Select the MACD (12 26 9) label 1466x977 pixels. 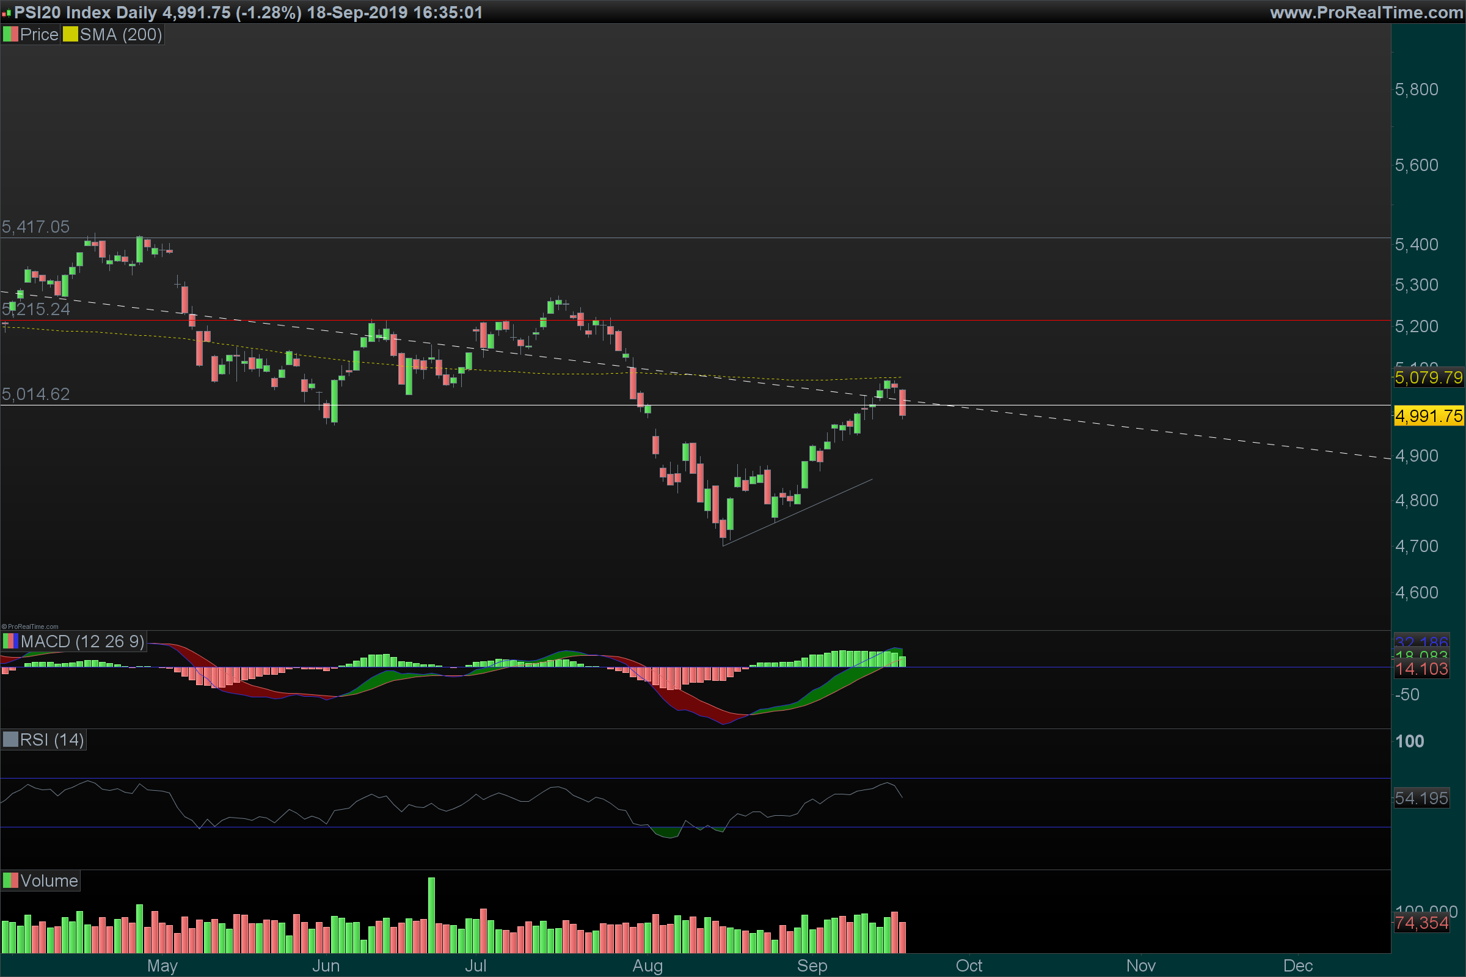82,641
